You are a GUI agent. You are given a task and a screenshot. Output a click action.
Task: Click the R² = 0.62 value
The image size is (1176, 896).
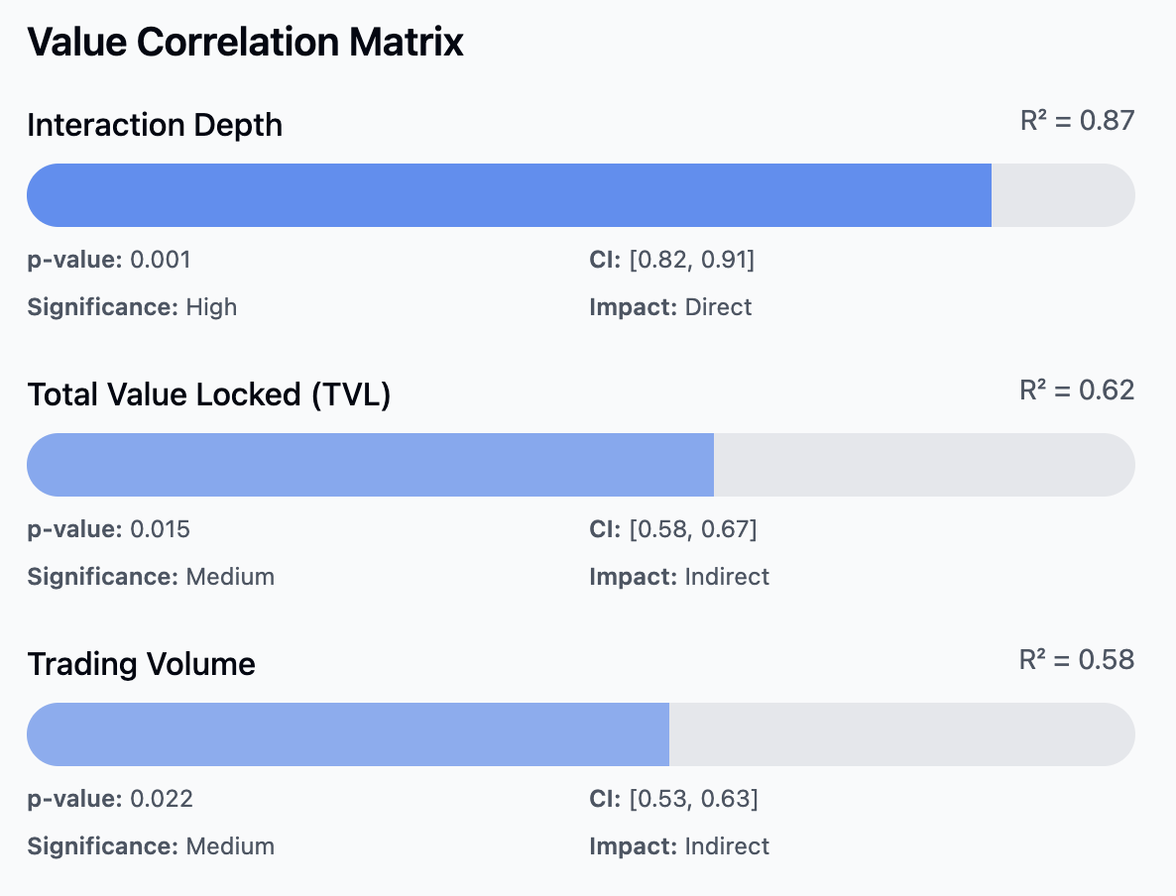pos(1077,391)
